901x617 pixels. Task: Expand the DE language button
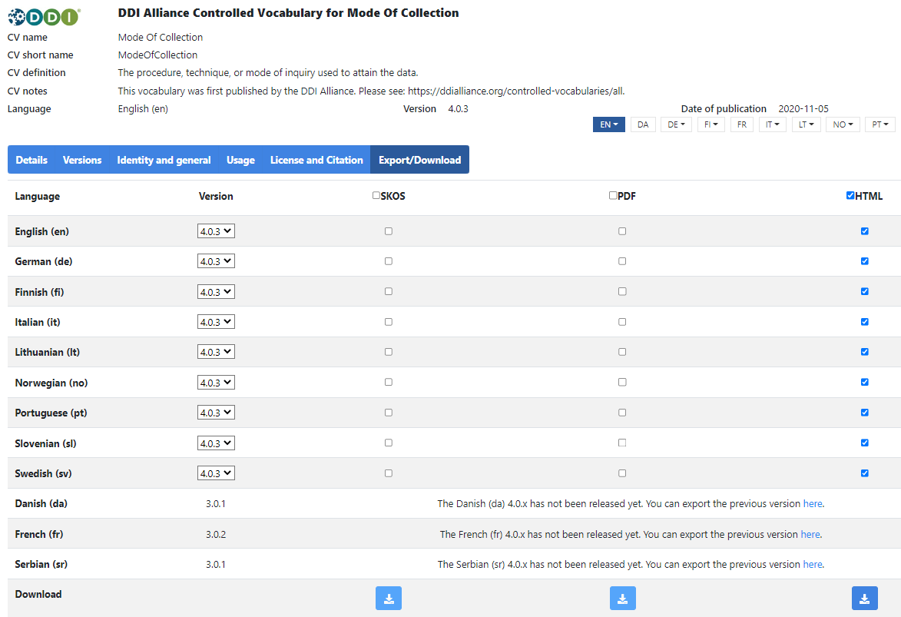676,124
